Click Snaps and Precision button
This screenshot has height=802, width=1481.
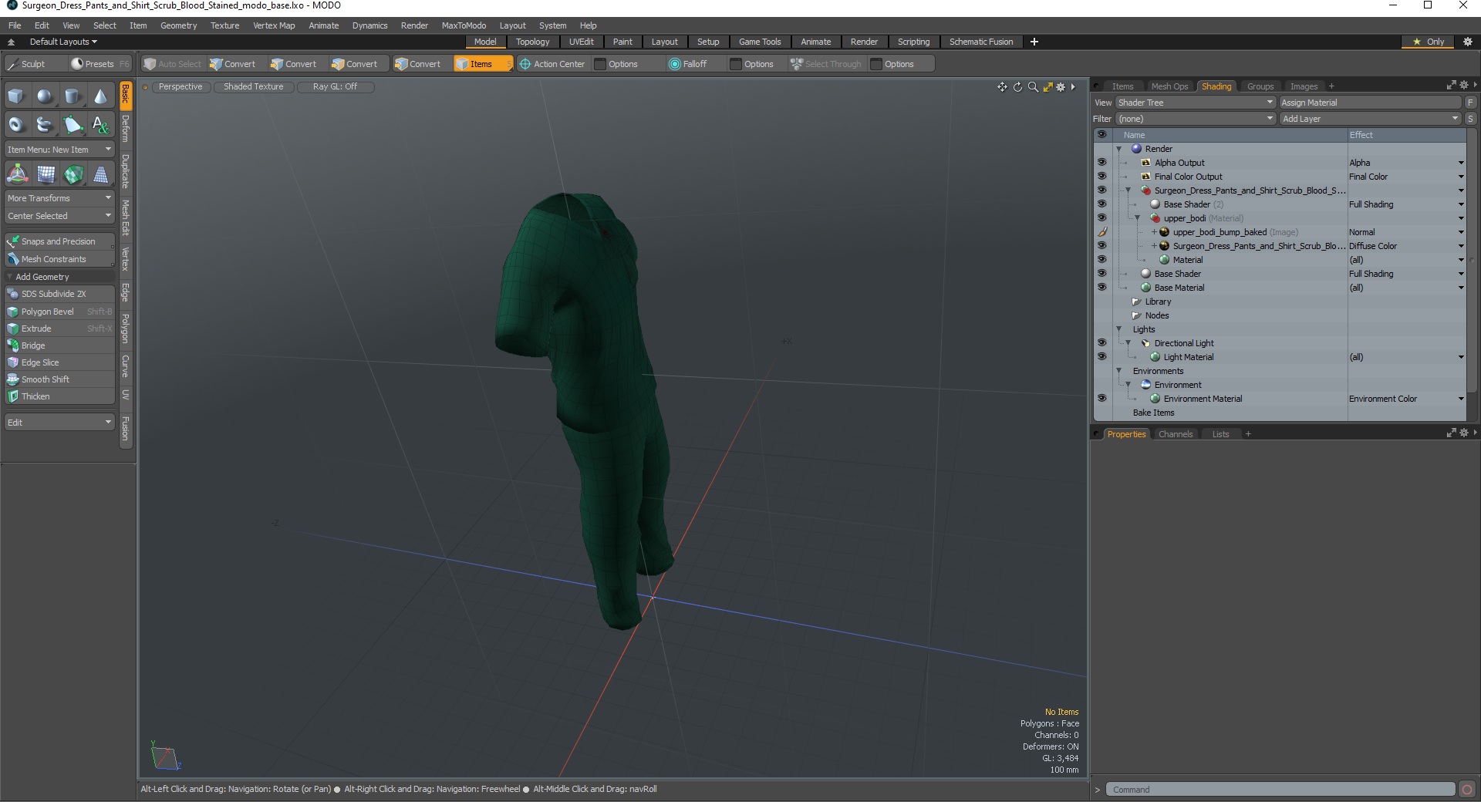click(59, 241)
